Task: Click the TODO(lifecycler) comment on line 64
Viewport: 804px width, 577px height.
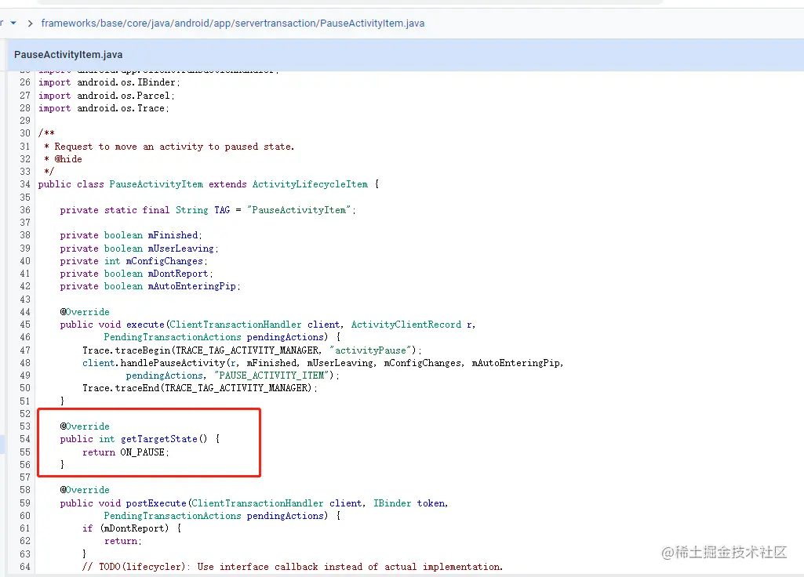Action: pos(293,567)
